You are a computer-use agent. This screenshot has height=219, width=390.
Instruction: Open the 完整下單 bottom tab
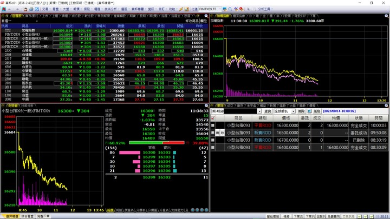pyautogui.click(x=43, y=216)
